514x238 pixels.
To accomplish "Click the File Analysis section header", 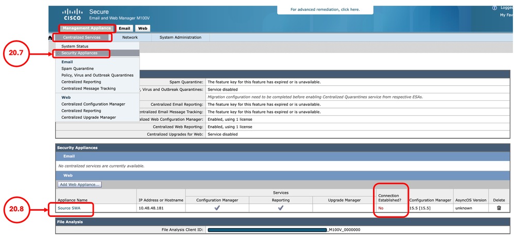I will tap(283, 222).
